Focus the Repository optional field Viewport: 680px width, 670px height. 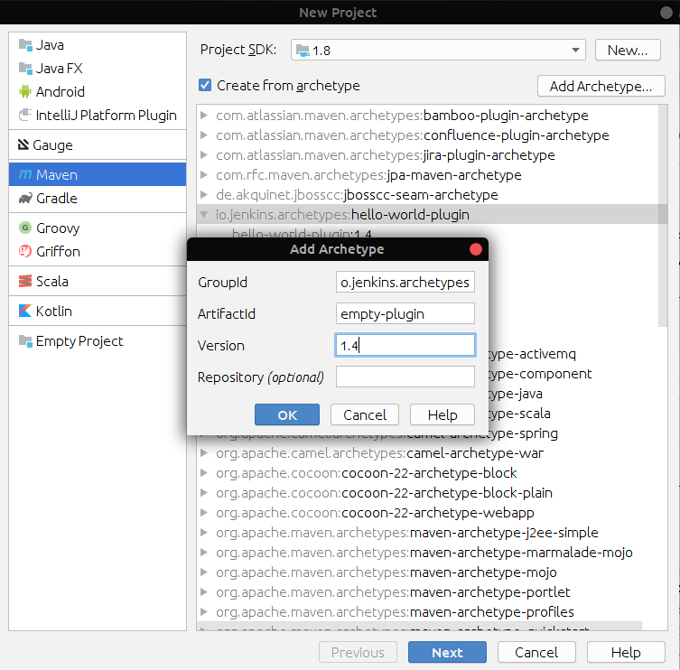pos(405,377)
